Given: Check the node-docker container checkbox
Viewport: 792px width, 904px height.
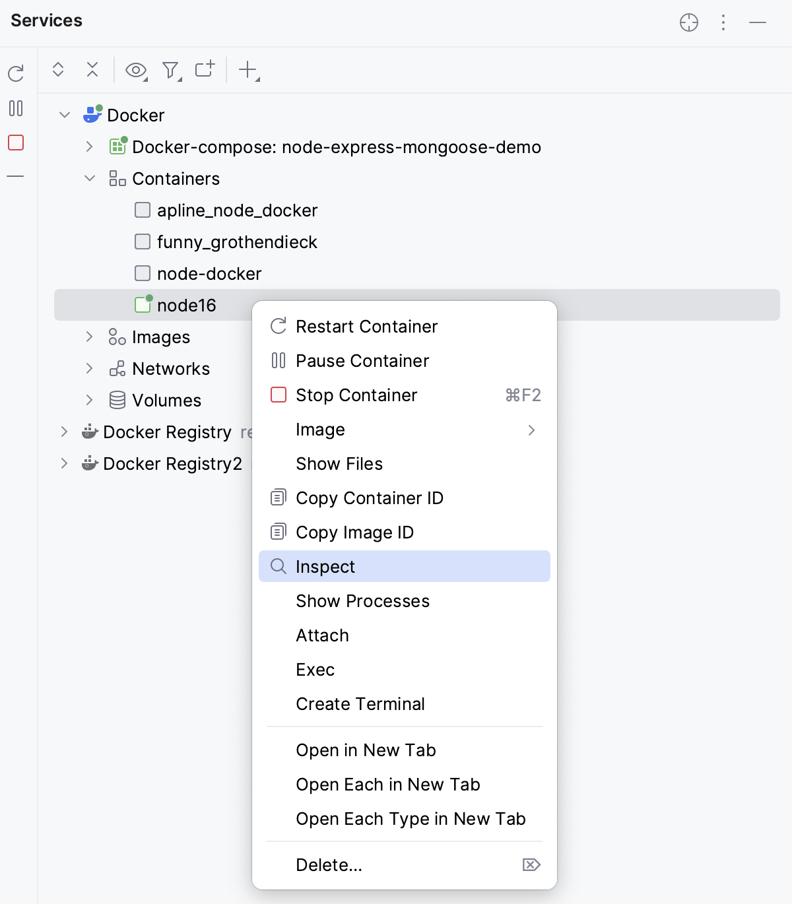Looking at the screenshot, I should [142, 273].
